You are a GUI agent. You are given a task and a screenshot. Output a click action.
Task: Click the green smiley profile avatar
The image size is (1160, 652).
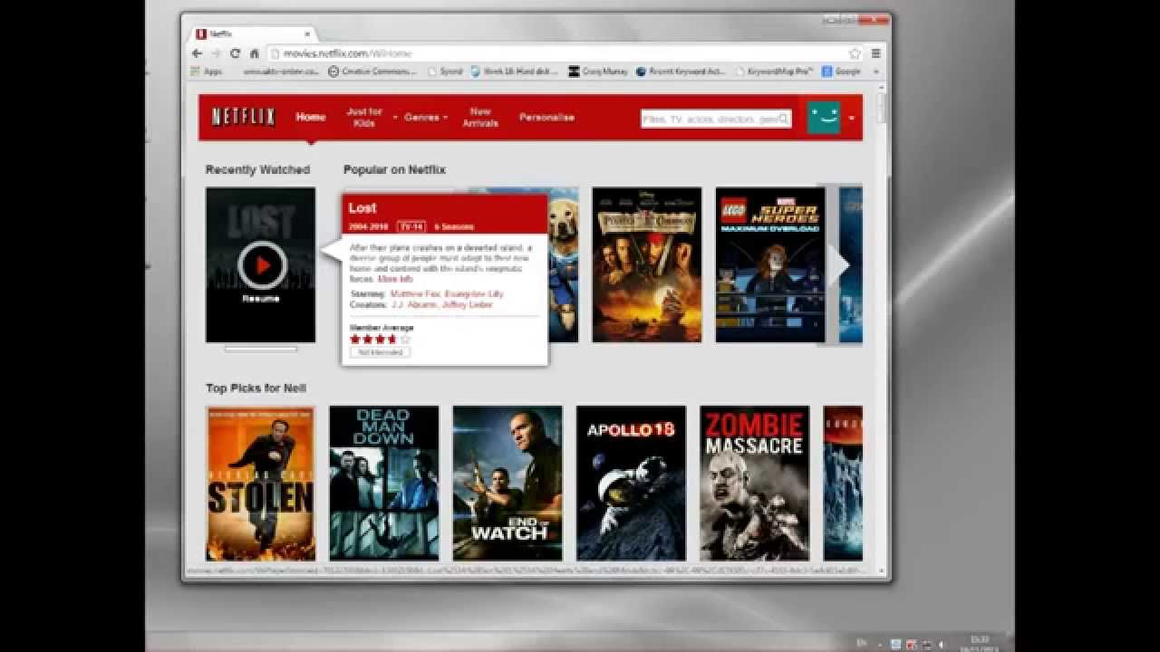824,118
